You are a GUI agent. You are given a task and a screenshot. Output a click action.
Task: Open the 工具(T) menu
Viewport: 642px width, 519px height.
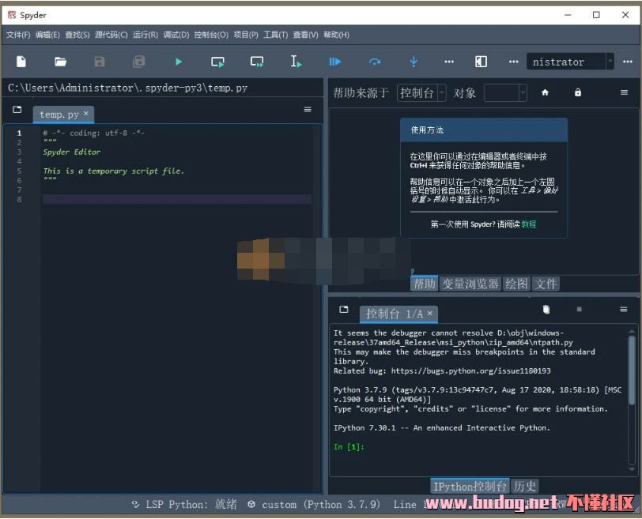[x=275, y=35]
